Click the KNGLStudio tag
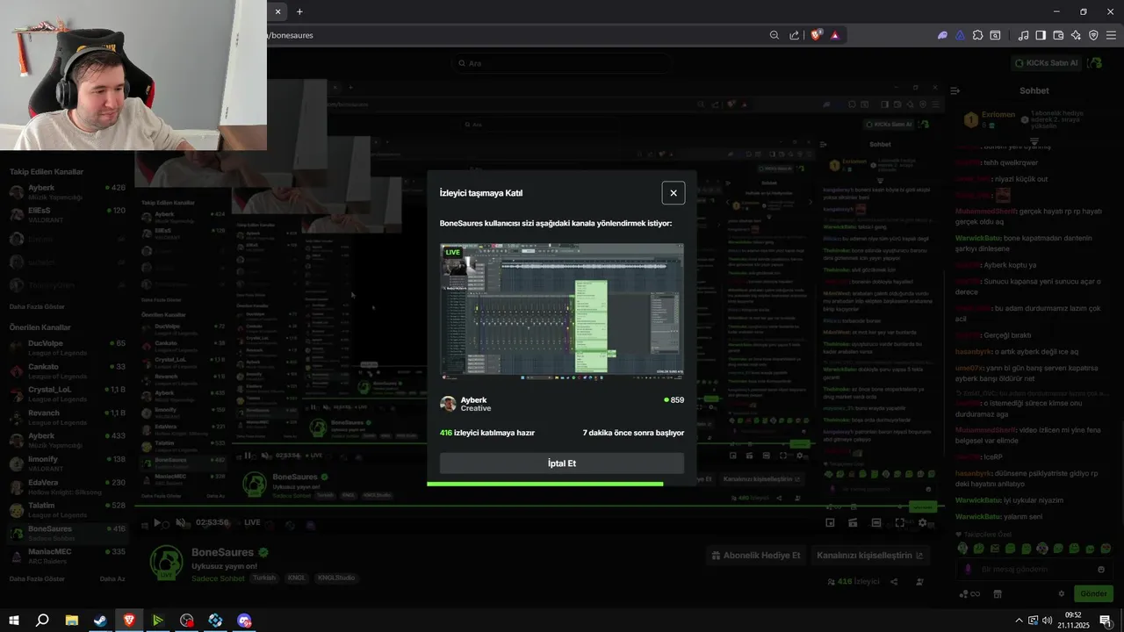 [x=336, y=578]
